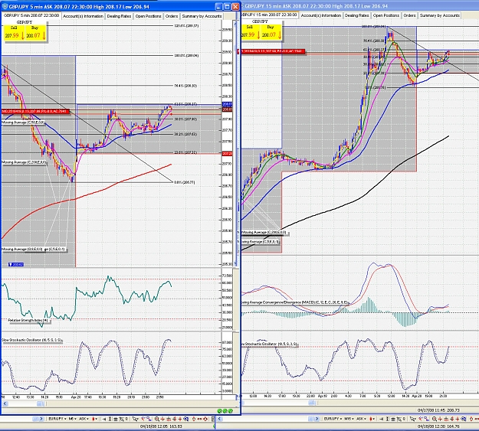Image resolution: width=479 pixels, height=431 pixels.
Task: Click the red vertical-fit icon in left toolbar
Action: pos(194,419)
